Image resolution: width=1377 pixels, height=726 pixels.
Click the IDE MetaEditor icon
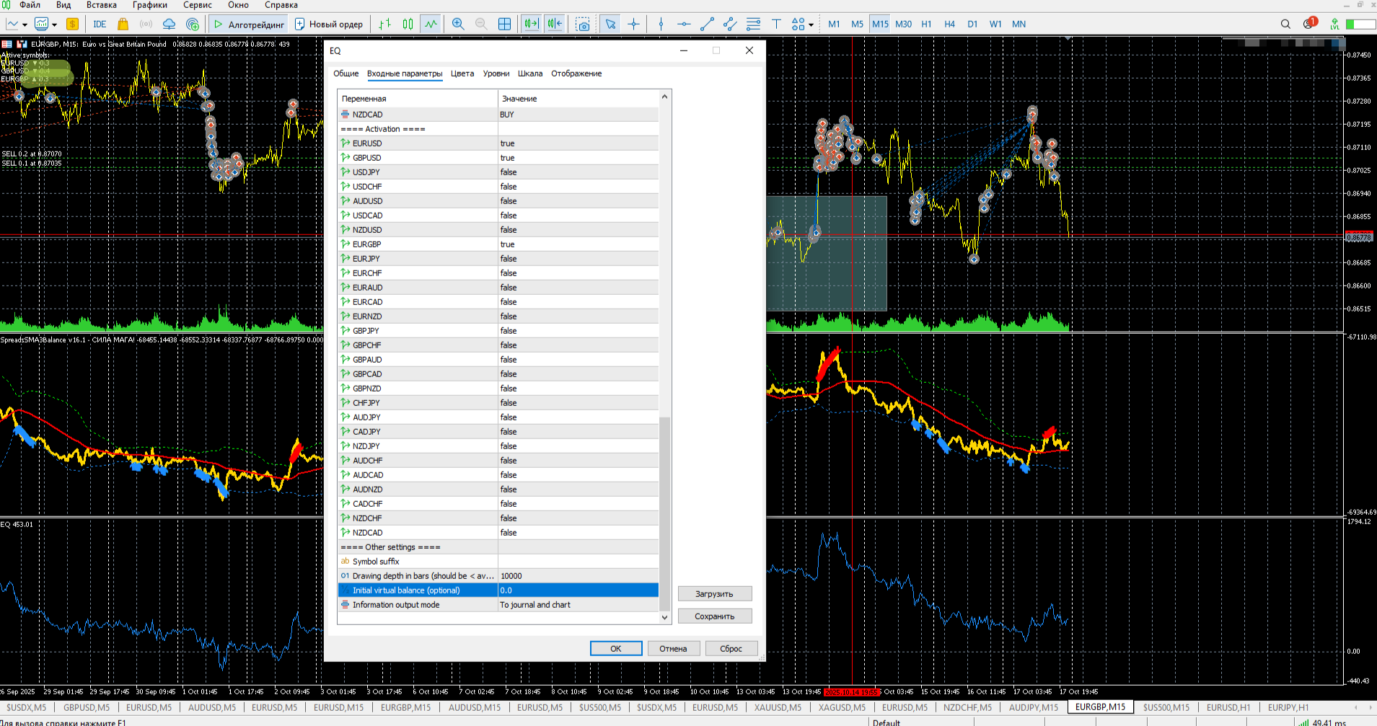[100, 24]
